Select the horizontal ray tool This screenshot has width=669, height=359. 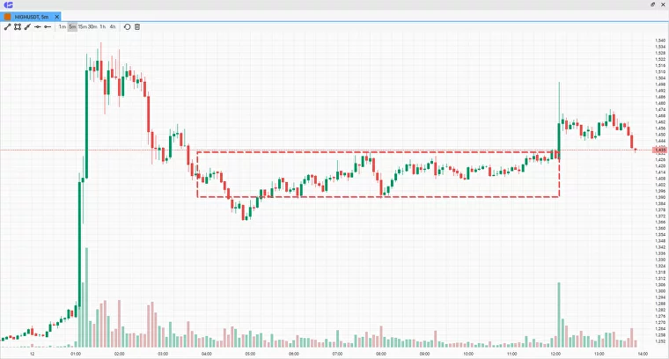click(x=48, y=27)
